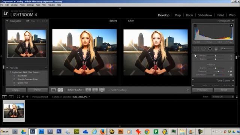Click the Reset button

click(224, 90)
